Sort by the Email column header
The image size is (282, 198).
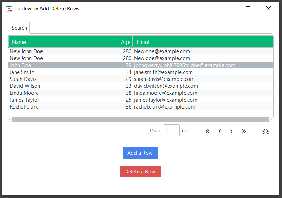(x=203, y=42)
